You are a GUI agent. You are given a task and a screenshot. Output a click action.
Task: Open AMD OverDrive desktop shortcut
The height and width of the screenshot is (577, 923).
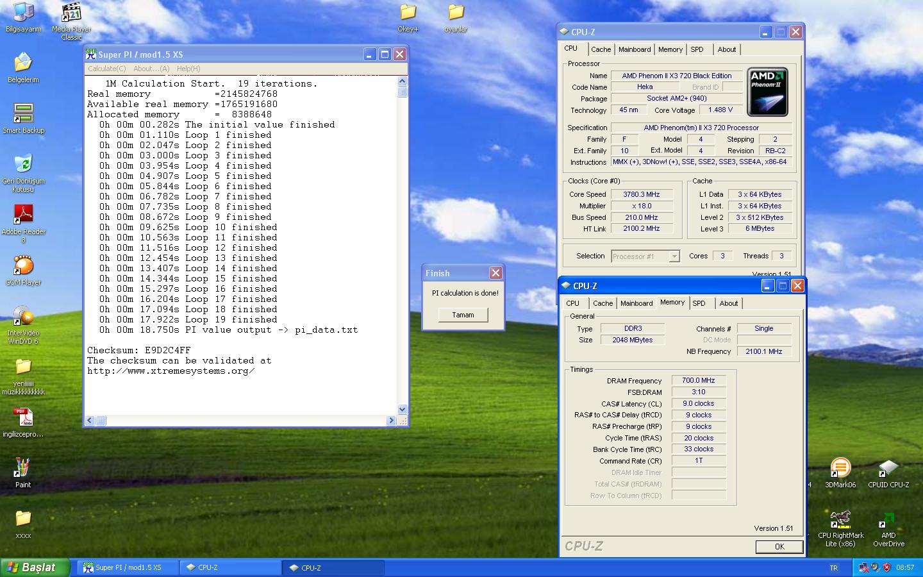coord(888,528)
